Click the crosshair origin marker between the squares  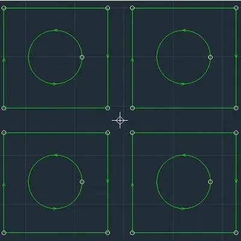pyautogui.click(x=120, y=120)
